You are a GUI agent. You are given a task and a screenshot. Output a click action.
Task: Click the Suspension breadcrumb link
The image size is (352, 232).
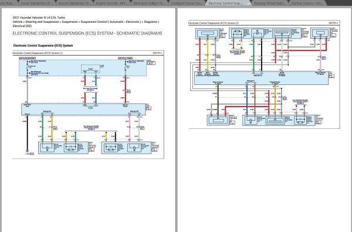tap(70, 22)
